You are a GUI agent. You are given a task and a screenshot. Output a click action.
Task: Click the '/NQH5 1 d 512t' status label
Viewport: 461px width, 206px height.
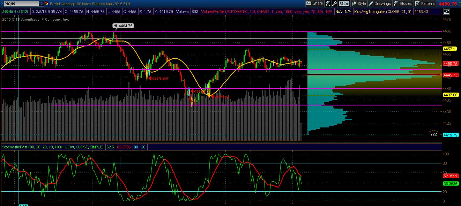coord(16,12)
